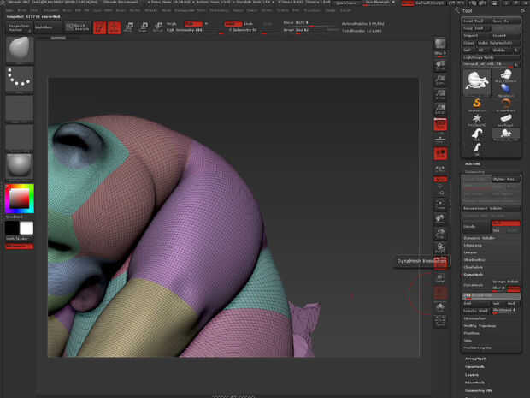The image size is (530, 398).
Task: Expand the EdgeLoop section
Action: coord(474,245)
